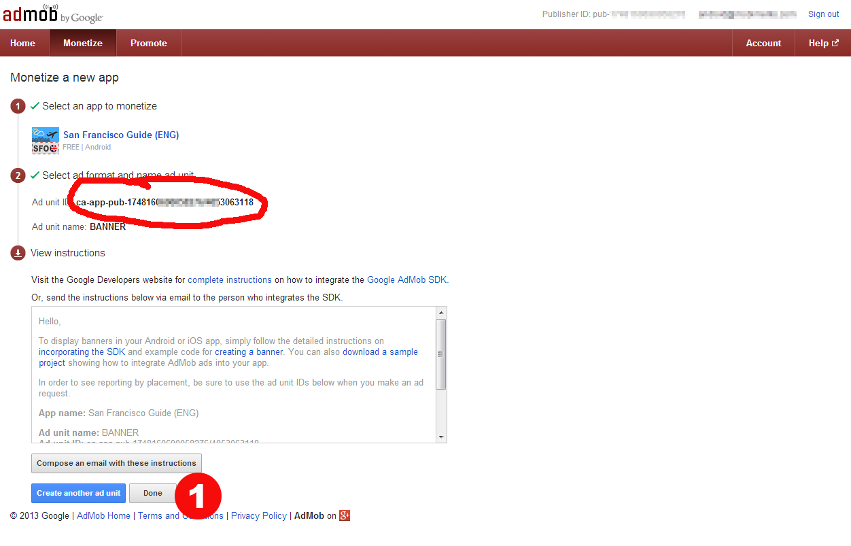
Task: Click the View instructions heading
Action: point(68,253)
